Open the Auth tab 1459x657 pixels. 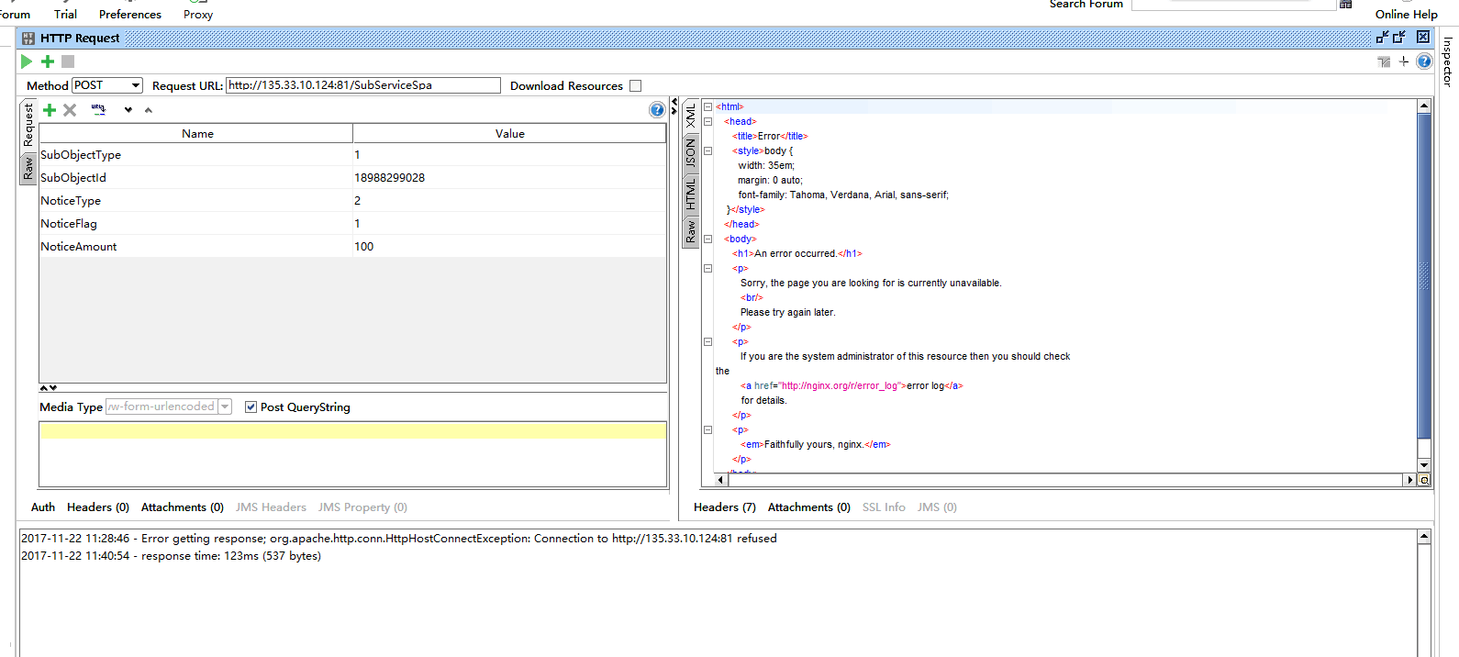(x=43, y=507)
